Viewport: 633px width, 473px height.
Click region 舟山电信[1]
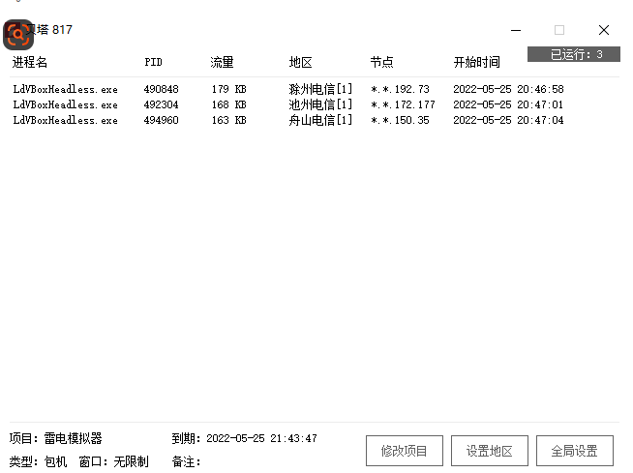coord(320,120)
